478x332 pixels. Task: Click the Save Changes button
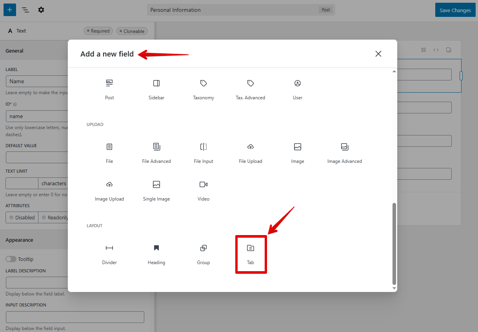pos(455,10)
